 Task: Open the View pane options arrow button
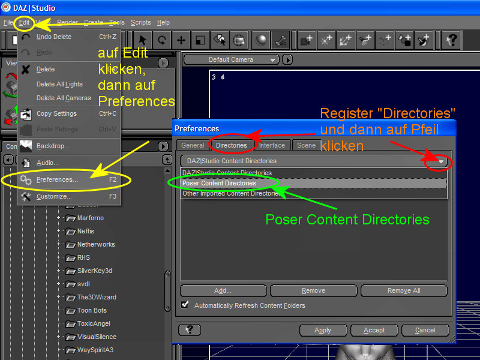163,63
